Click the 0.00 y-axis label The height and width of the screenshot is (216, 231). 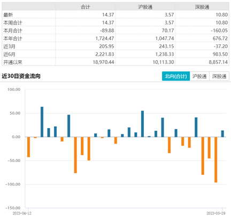16,137
